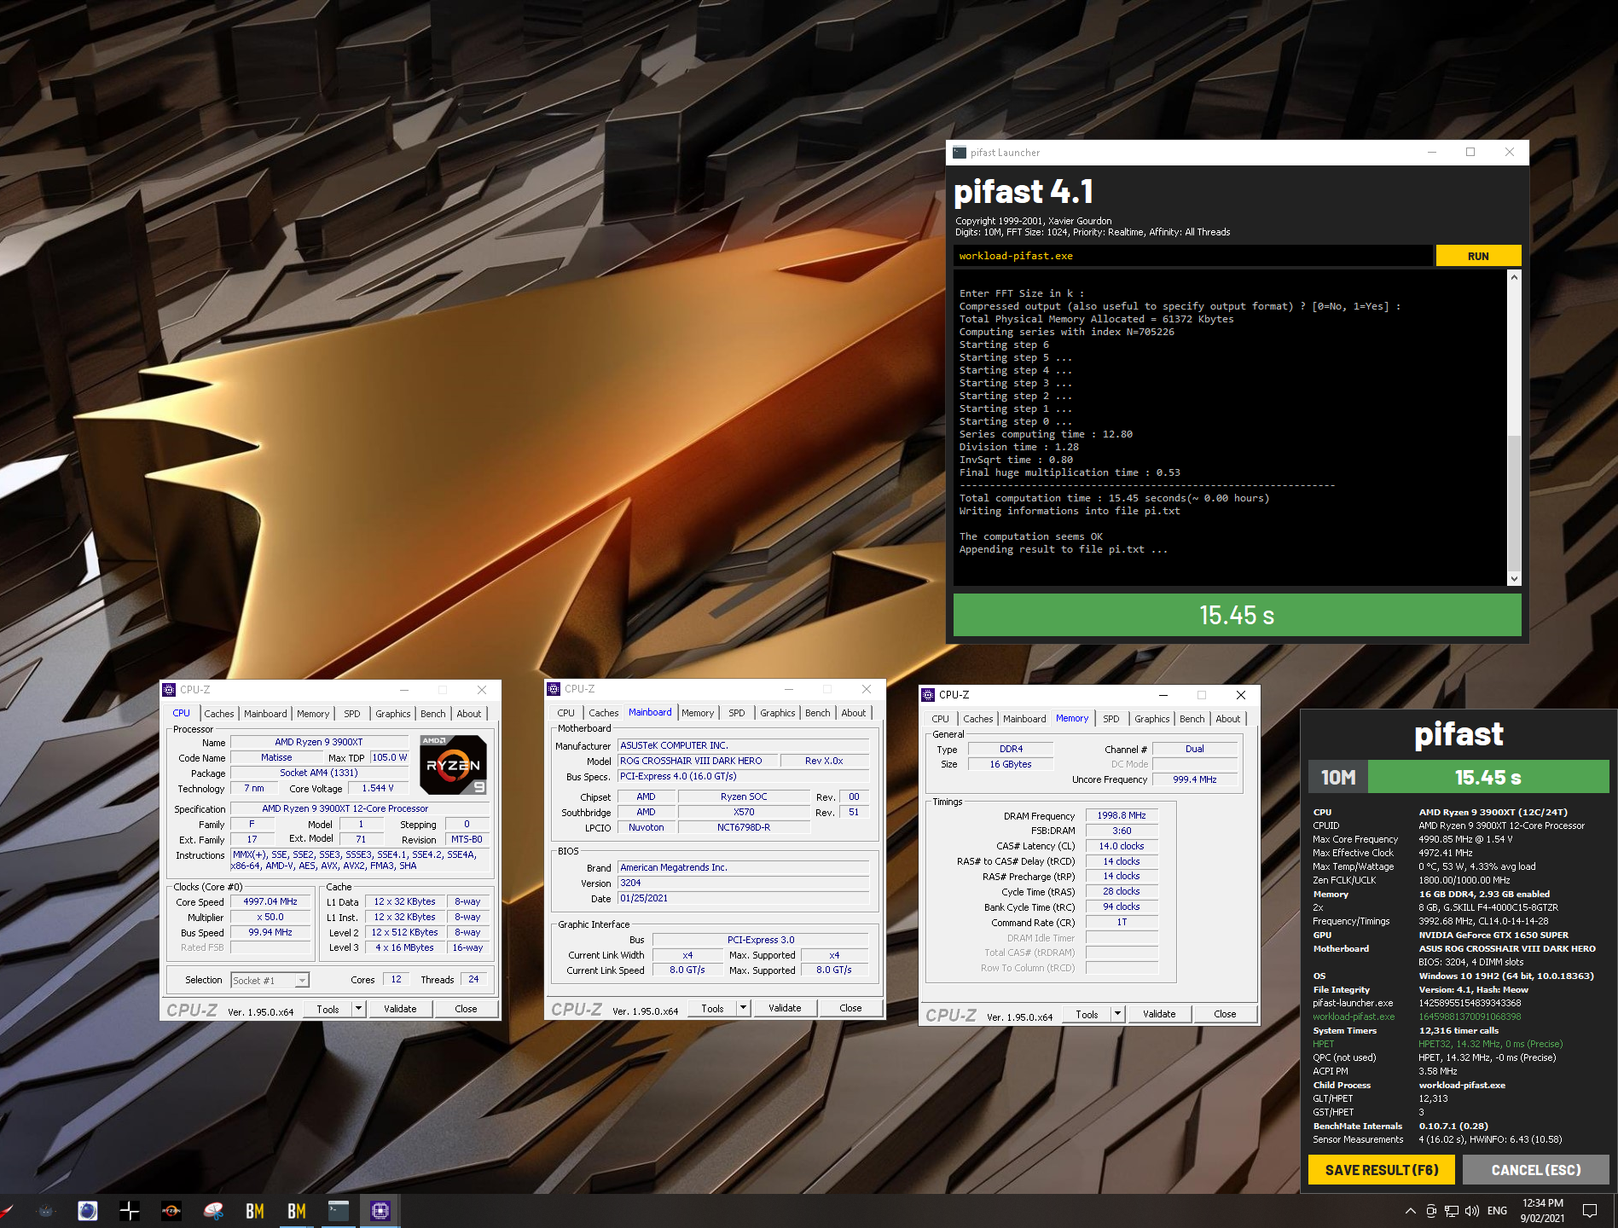Image resolution: width=1618 pixels, height=1228 pixels.
Task: Click the AMD Ryzen 9 3900XT name field
Action: [319, 742]
